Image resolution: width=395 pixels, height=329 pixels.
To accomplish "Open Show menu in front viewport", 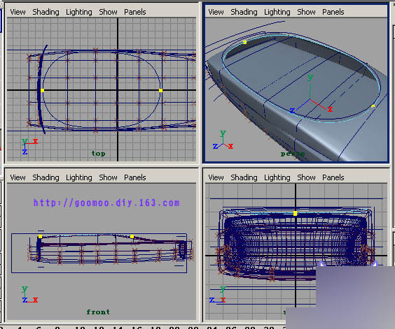I will pos(108,177).
